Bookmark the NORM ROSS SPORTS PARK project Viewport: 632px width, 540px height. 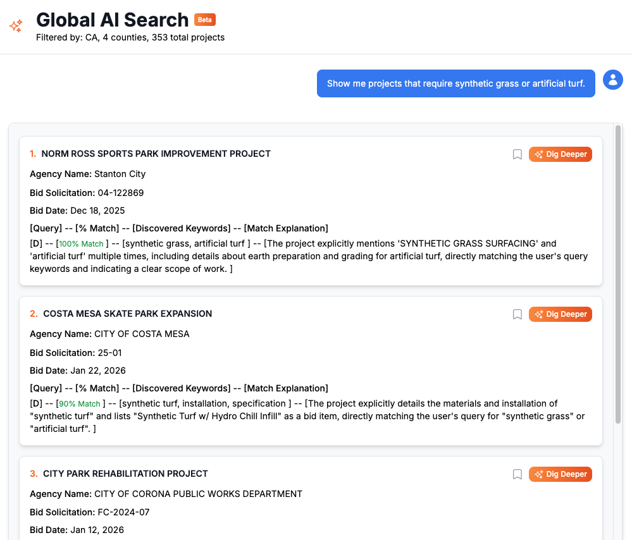[x=517, y=154]
